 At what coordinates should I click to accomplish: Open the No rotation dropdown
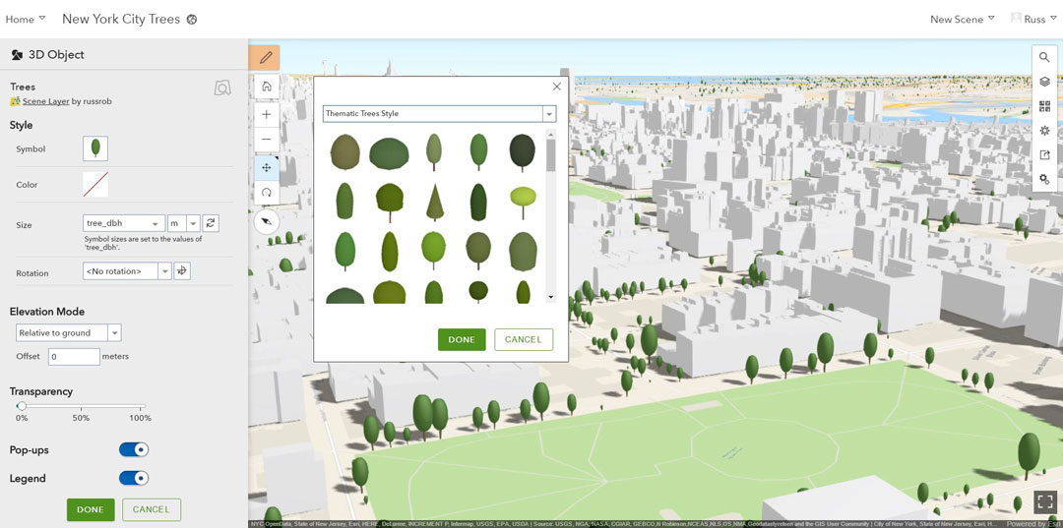pos(127,270)
